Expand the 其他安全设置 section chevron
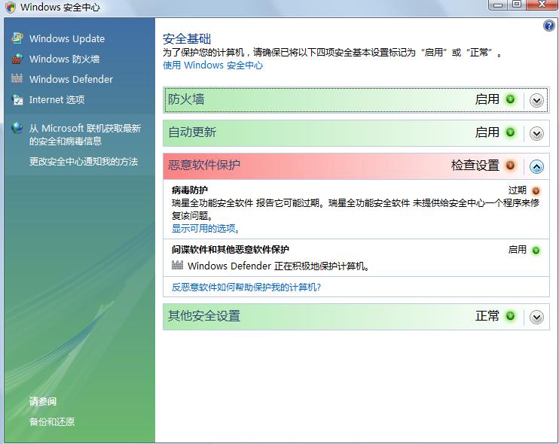Image resolution: width=559 pixels, height=444 pixels. click(536, 318)
